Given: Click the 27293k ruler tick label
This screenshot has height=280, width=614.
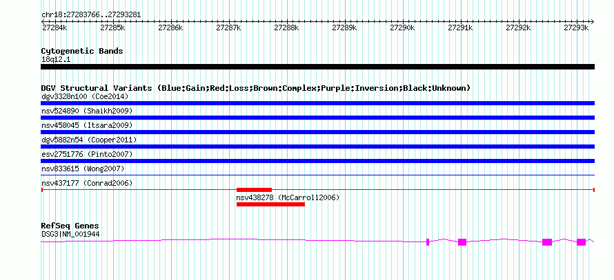Looking at the screenshot, I should tap(576, 28).
